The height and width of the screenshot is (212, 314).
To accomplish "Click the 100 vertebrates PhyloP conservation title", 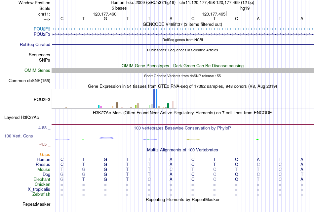I will point(182,128).
